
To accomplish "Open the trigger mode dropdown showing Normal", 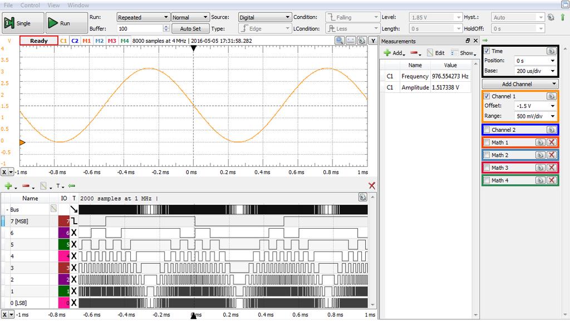I will (190, 17).
